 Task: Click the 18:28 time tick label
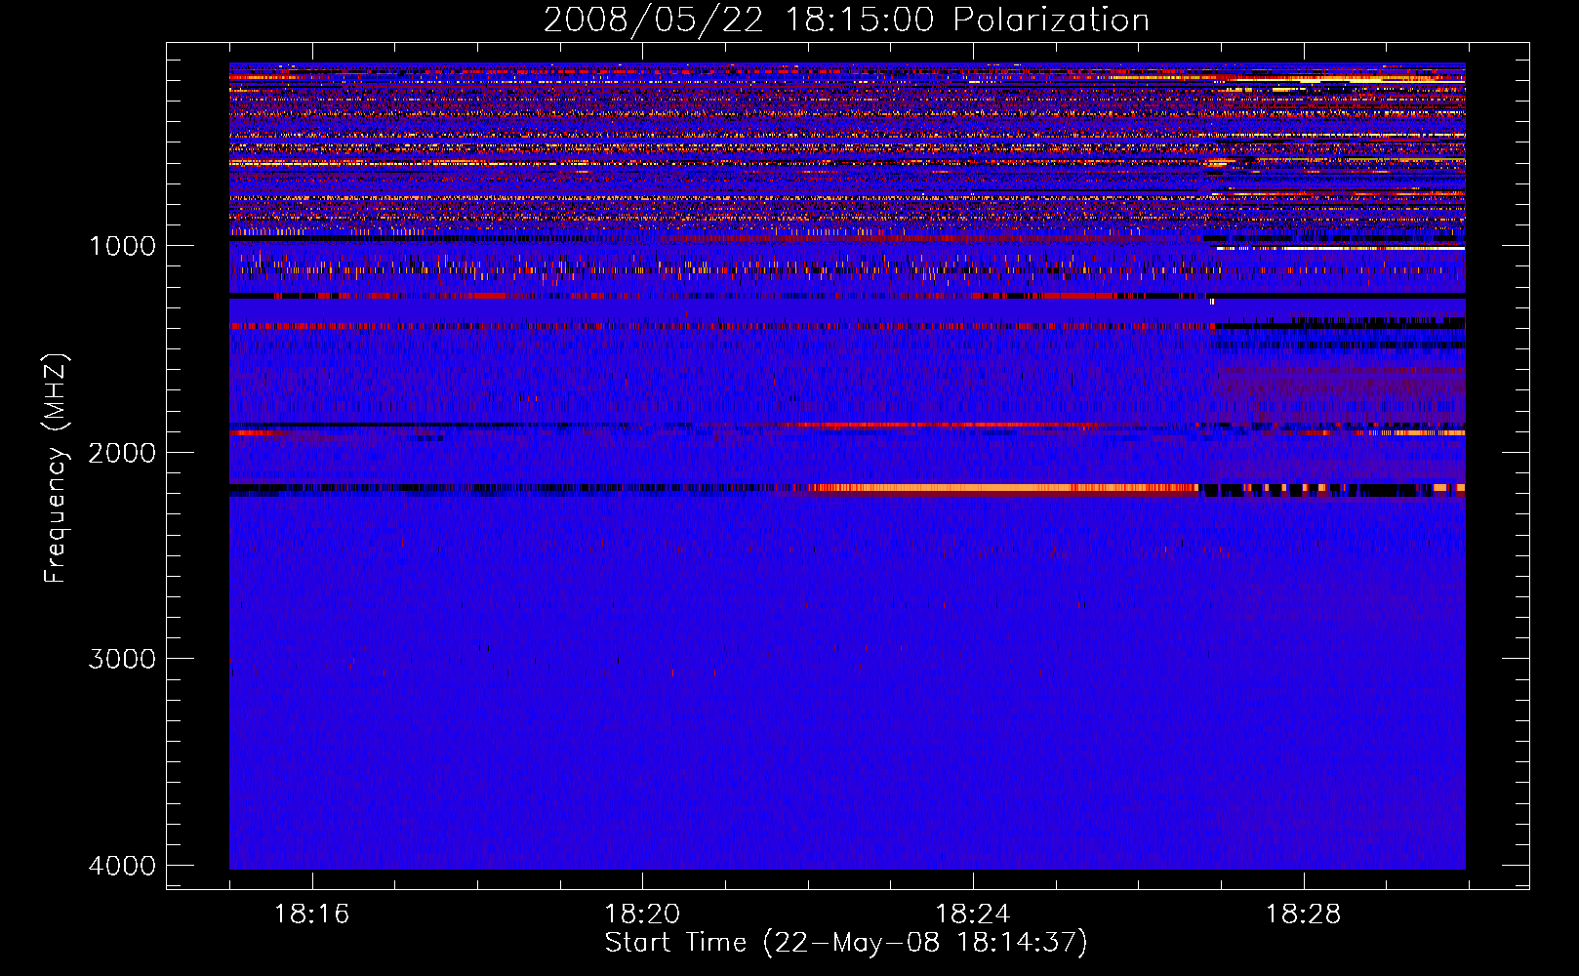click(x=1304, y=915)
